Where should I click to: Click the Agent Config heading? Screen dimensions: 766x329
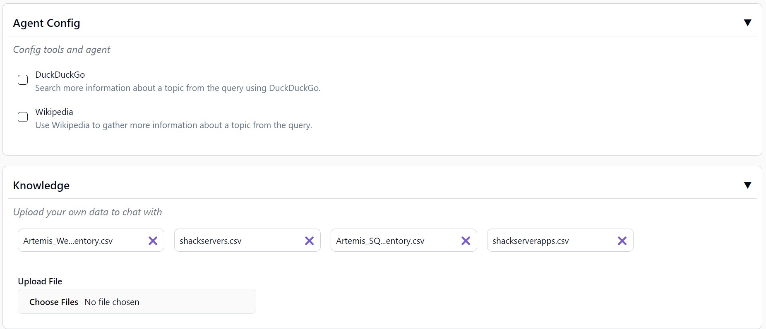(x=46, y=23)
